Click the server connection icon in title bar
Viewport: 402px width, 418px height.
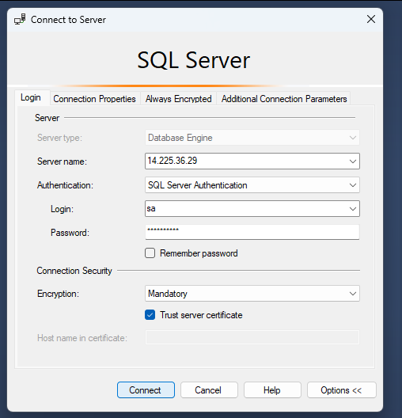click(20, 20)
